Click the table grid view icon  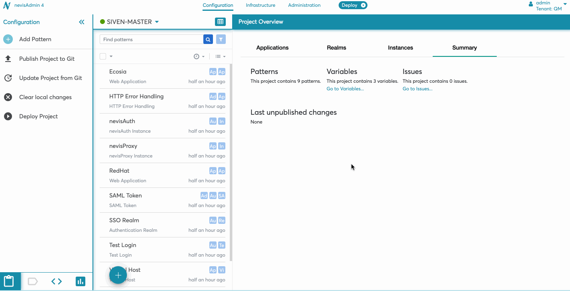tap(220, 22)
